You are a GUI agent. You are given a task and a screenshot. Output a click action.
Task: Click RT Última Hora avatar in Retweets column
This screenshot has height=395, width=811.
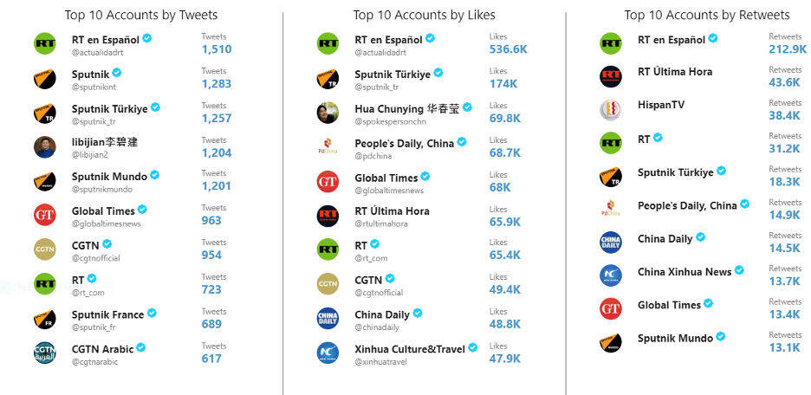click(x=611, y=76)
